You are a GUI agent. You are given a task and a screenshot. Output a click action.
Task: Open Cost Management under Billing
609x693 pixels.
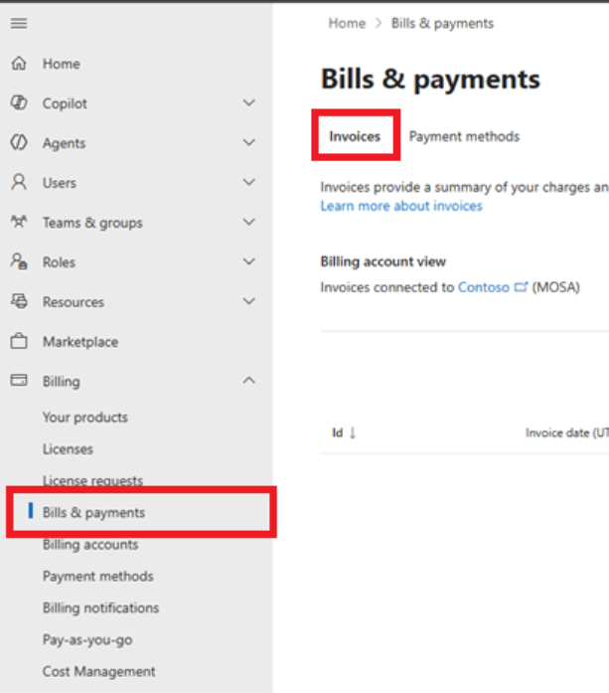[x=99, y=672]
